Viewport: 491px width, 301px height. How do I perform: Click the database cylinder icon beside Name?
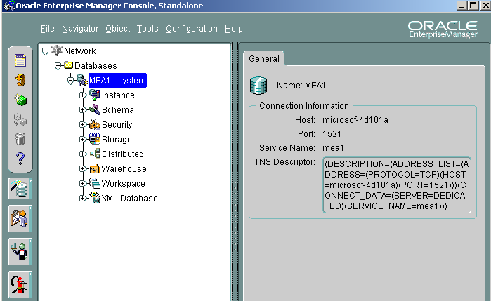click(258, 86)
